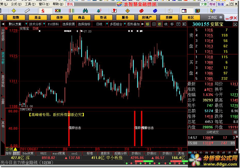Select the 14:57 trade row in 分时成交
This screenshot has width=240, height=168.
tap(211, 138)
